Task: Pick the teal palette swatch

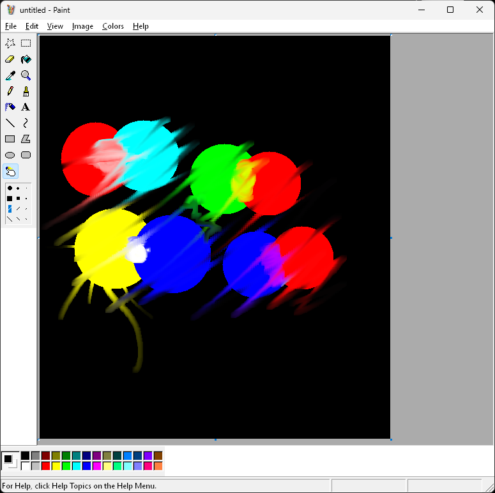Action: coord(77,455)
